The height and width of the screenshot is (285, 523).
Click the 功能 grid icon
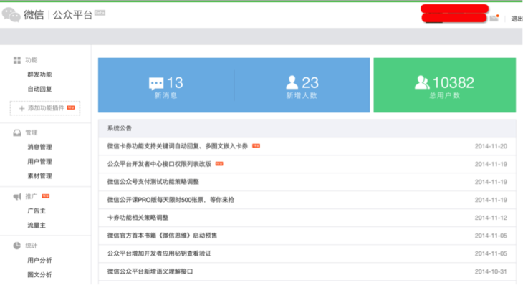17,60
